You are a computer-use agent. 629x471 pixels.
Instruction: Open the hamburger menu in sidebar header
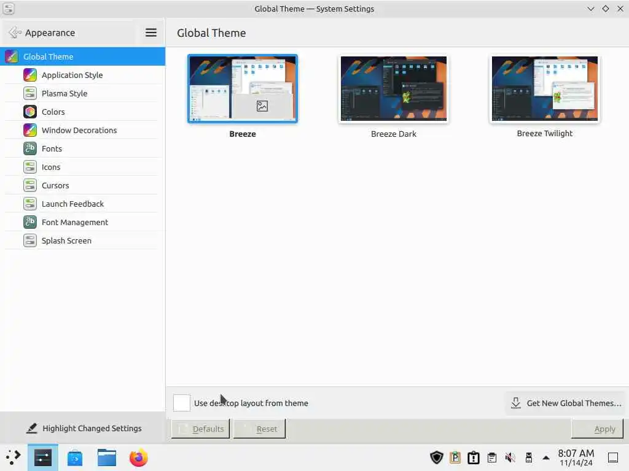tap(151, 33)
